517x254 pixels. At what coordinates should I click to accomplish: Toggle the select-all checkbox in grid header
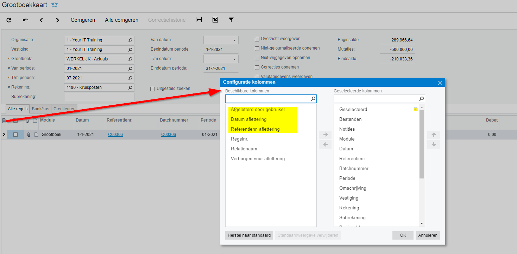click(15, 121)
